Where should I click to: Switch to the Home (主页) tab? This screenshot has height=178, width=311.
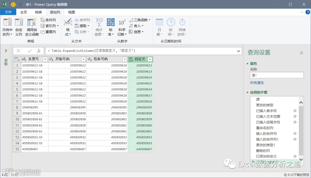tap(23, 12)
